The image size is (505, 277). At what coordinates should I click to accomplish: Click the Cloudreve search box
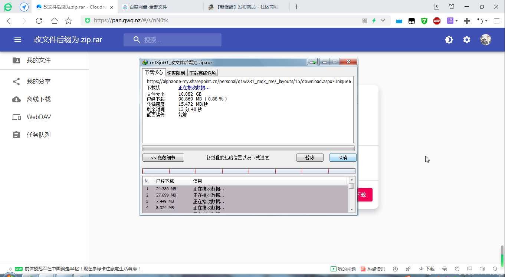click(173, 40)
